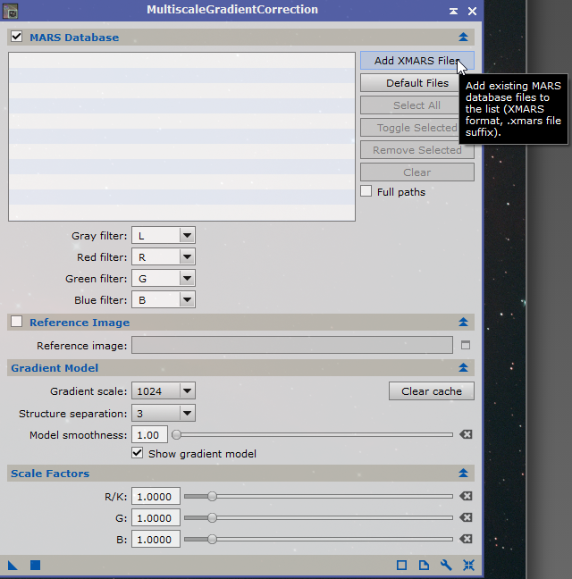Click the reference image selector icon
The image size is (572, 579).
[x=465, y=345]
